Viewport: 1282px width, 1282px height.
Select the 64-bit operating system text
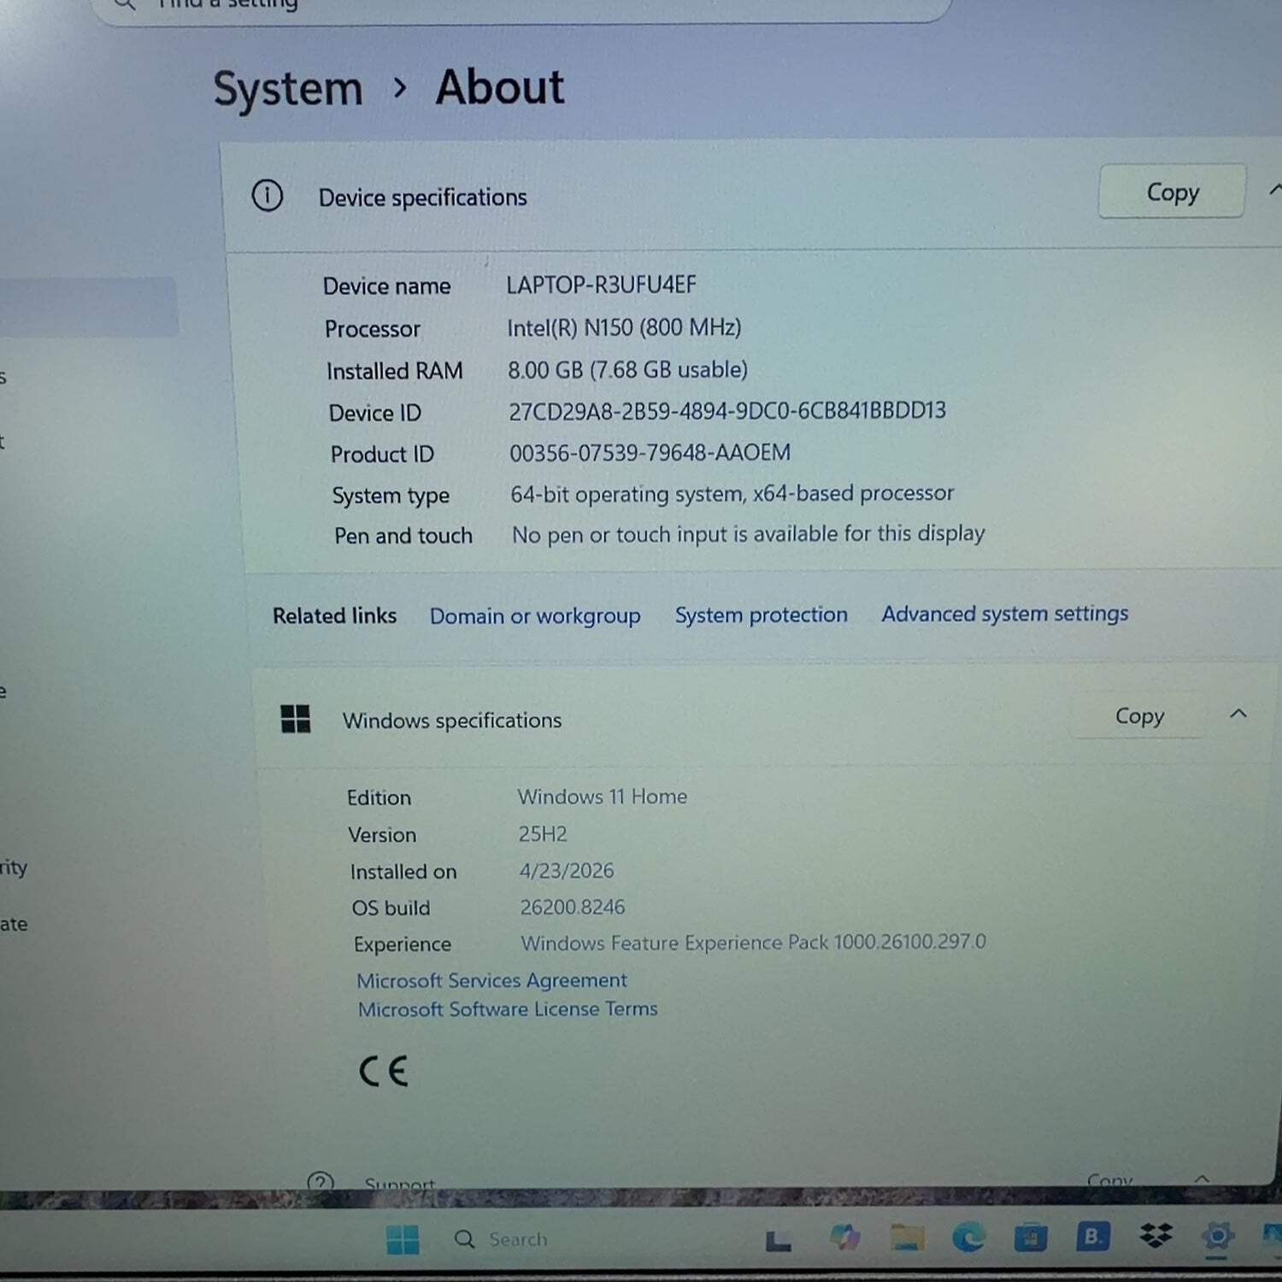[x=732, y=494]
